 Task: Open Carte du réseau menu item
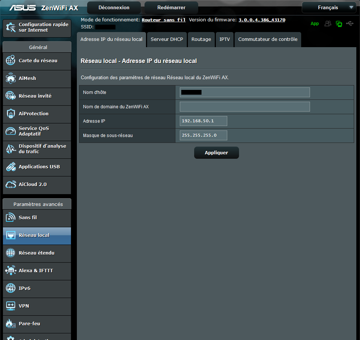pos(37,62)
